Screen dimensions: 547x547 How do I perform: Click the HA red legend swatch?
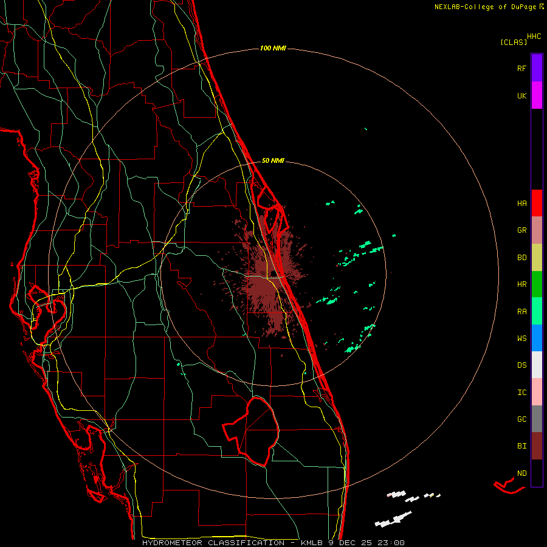pos(537,203)
